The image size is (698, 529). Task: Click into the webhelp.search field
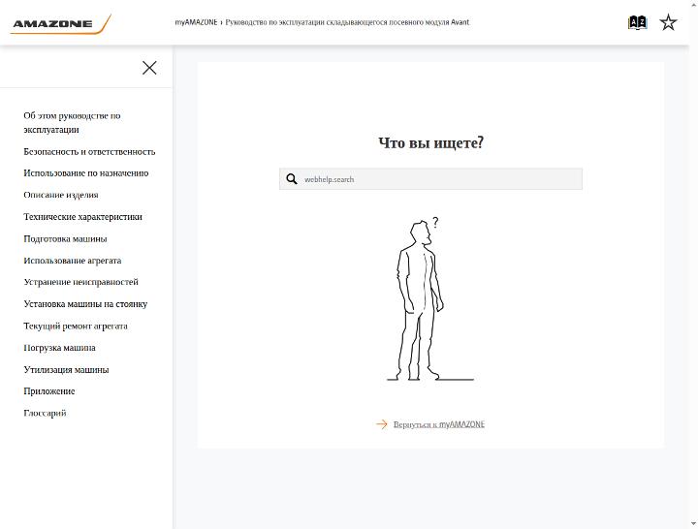[x=430, y=179]
